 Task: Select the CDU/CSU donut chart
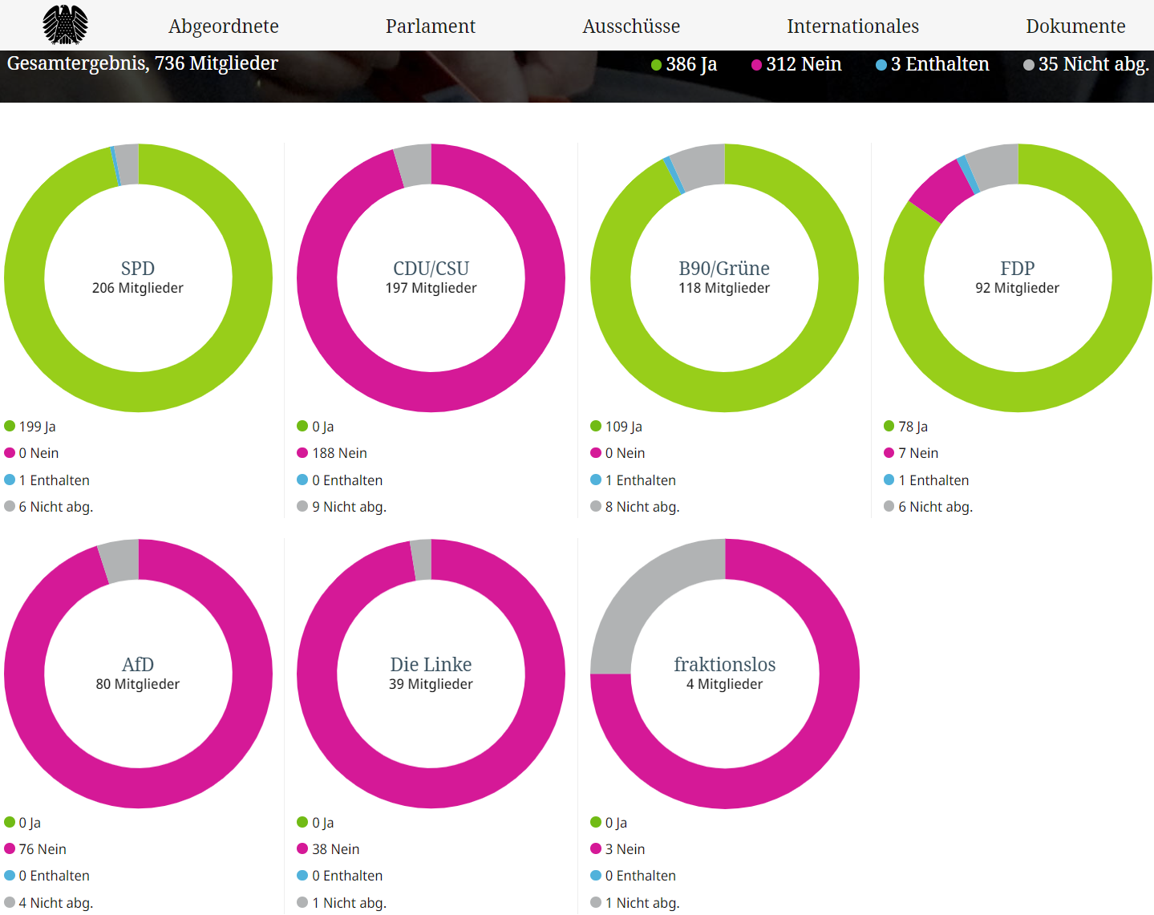431,277
